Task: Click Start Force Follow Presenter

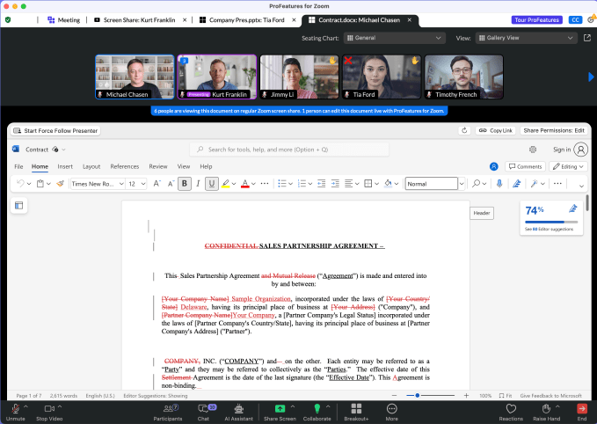Action: coord(56,130)
